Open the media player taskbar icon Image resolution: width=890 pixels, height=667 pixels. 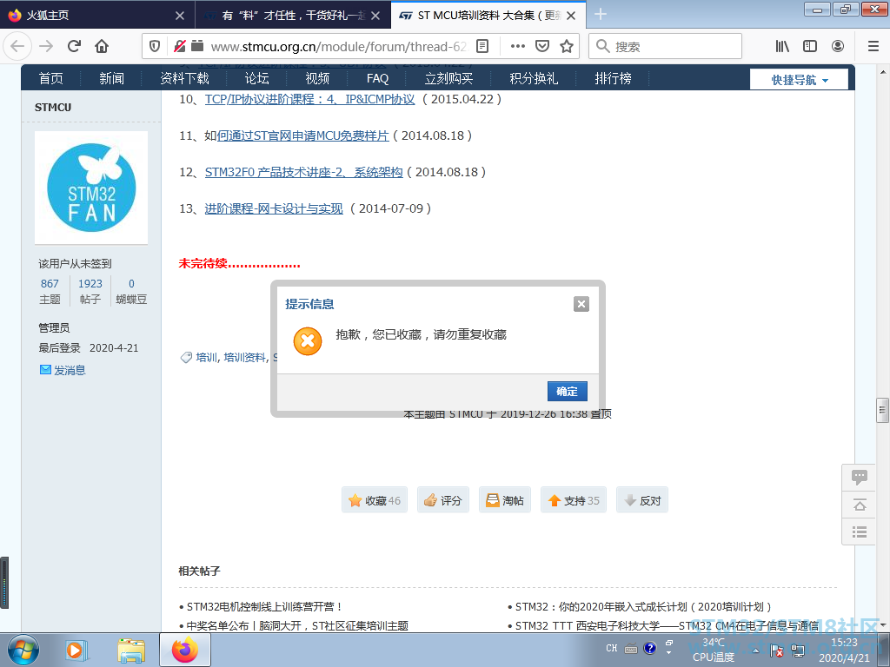76,650
